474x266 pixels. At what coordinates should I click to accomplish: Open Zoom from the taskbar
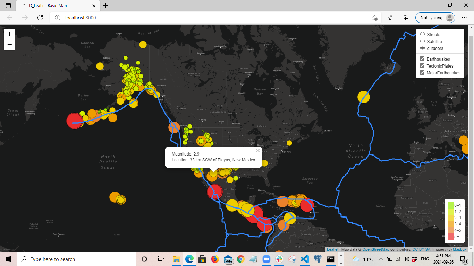266,259
